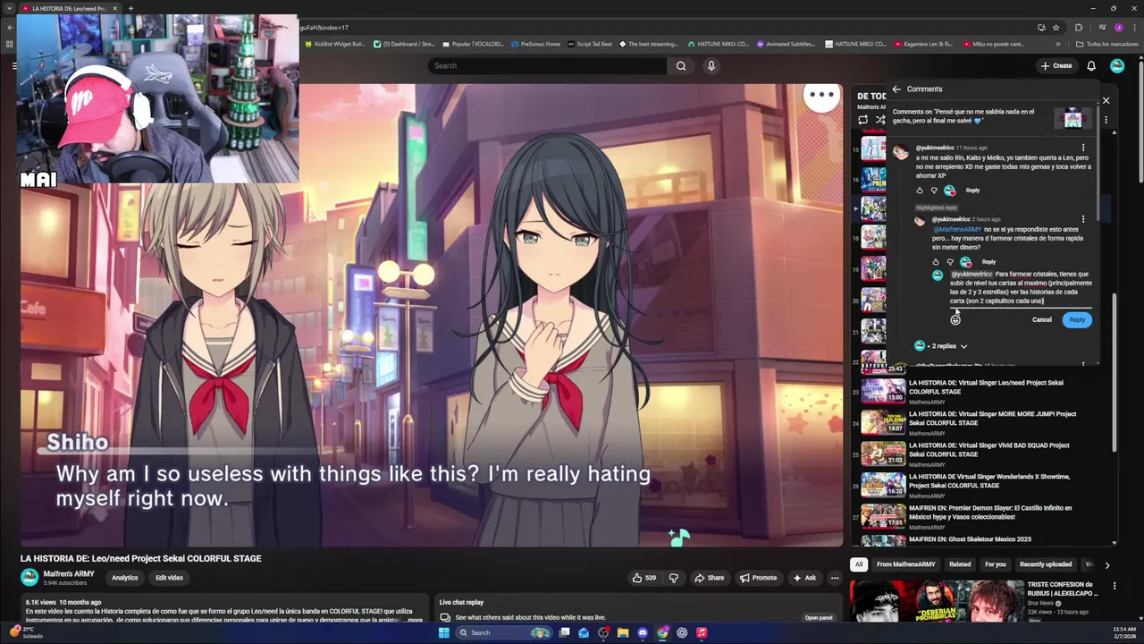The width and height of the screenshot is (1144, 644).
Task: Open browser extensions puzzle icon
Action: (1079, 27)
